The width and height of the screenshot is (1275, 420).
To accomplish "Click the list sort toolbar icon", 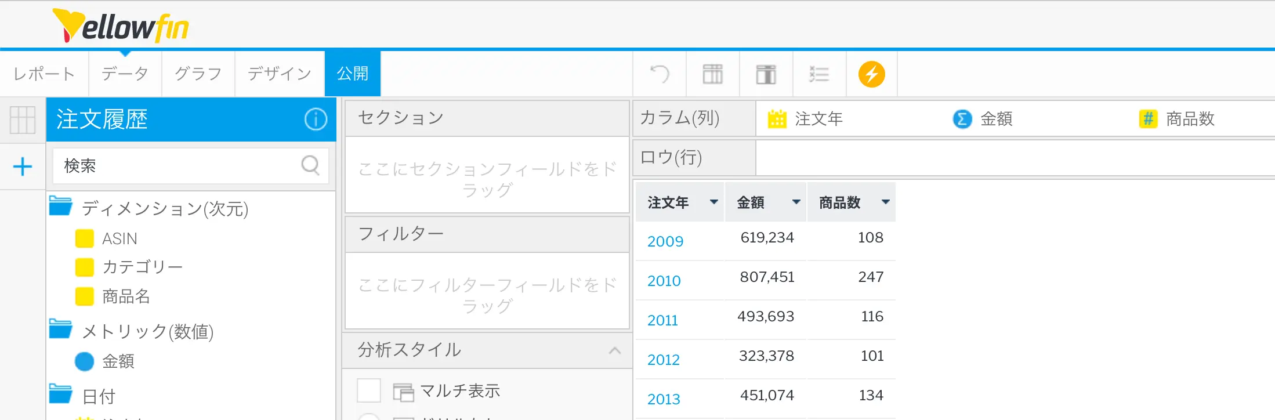I will pyautogui.click(x=819, y=74).
